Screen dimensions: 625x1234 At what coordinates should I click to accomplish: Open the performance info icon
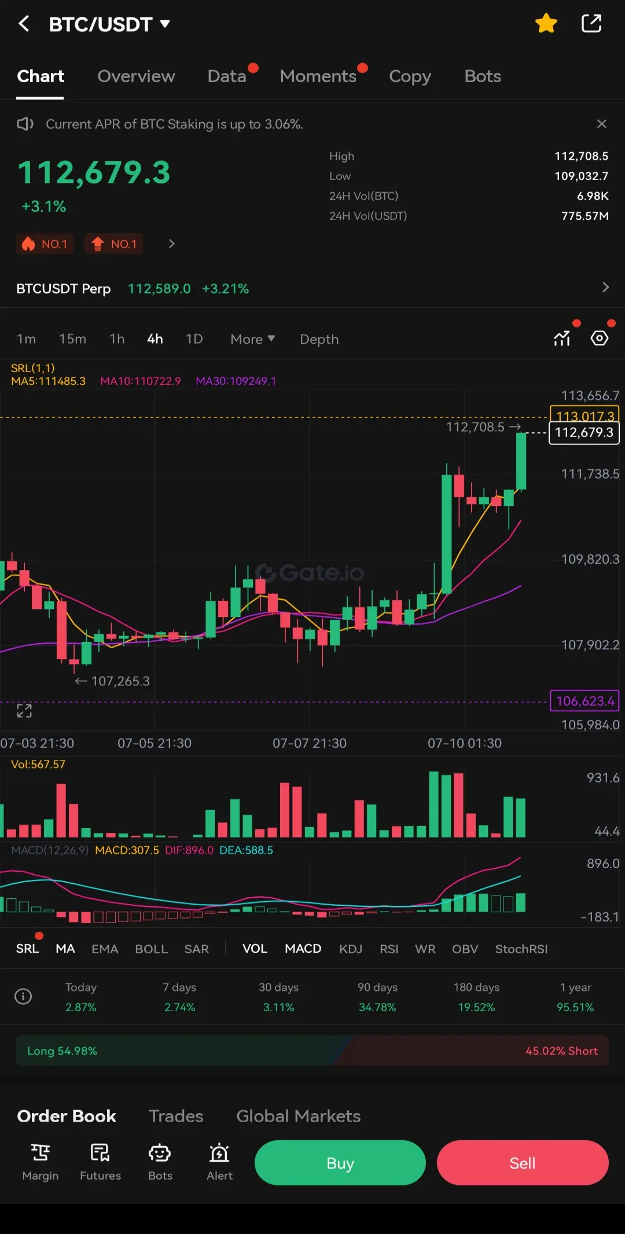point(23,996)
